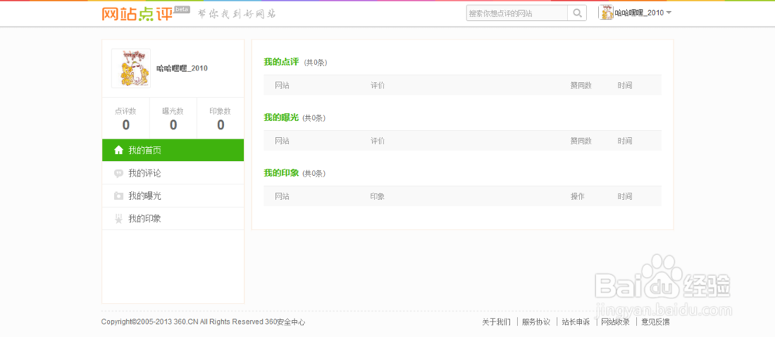This screenshot has width=775, height=337.
Task: Open the 站长申诉 footer link
Action: (x=576, y=322)
